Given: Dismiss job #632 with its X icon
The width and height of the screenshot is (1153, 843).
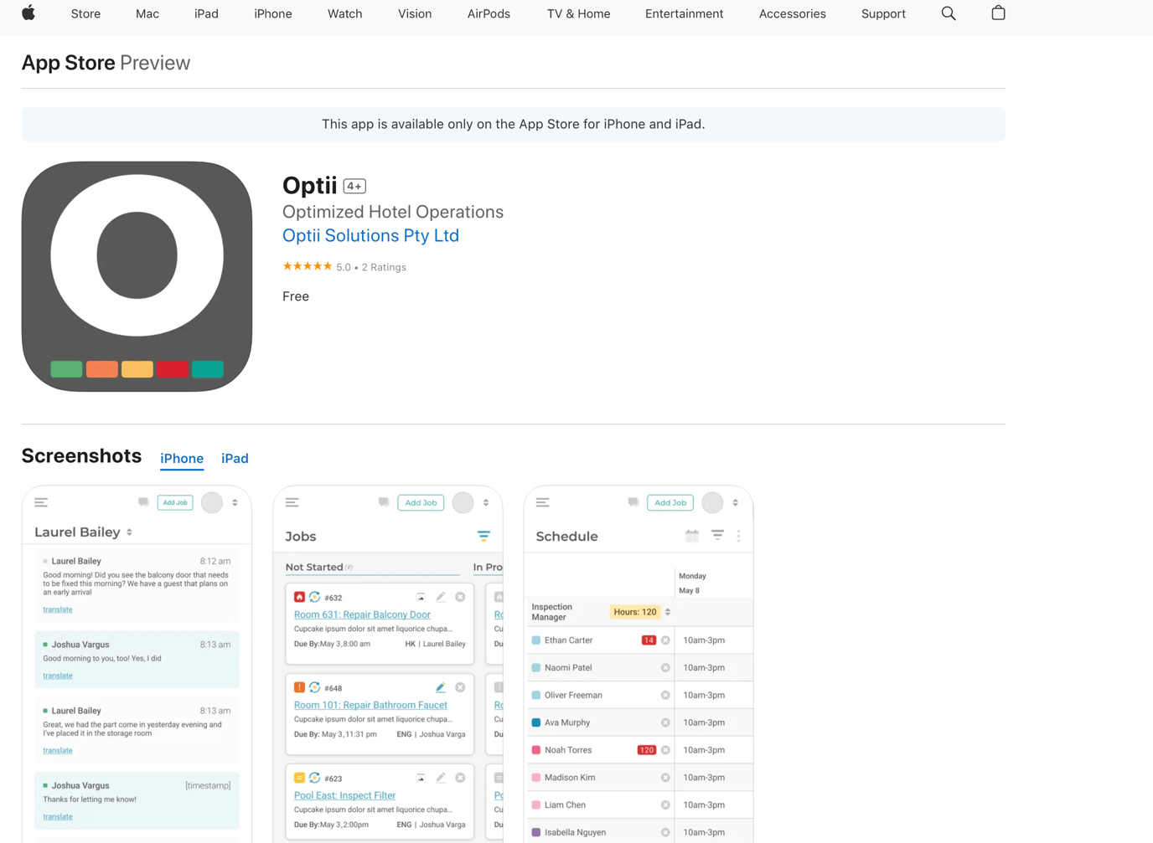Looking at the screenshot, I should pyautogui.click(x=459, y=597).
